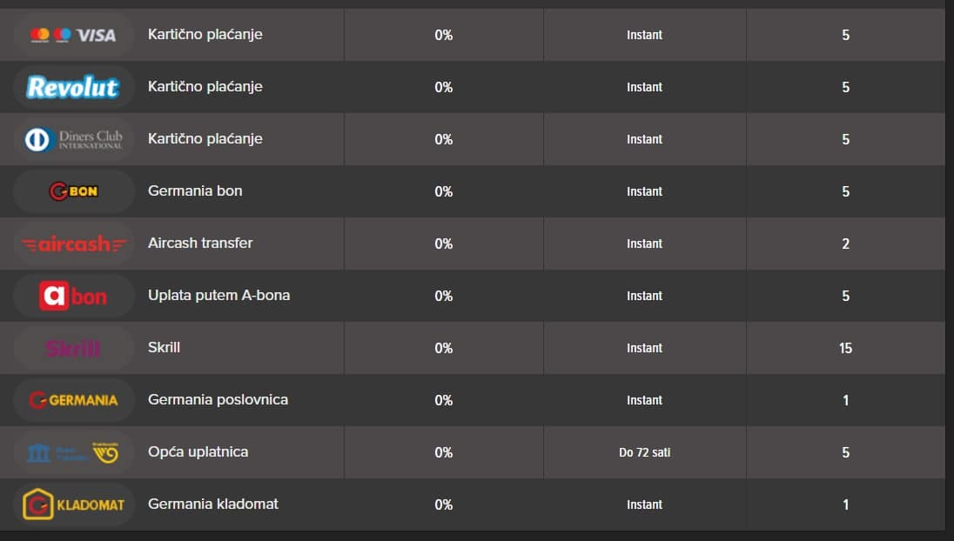Viewport: 954px width, 541px height.
Task: Click the Opća uplatnica bank logo
Action: [73, 452]
